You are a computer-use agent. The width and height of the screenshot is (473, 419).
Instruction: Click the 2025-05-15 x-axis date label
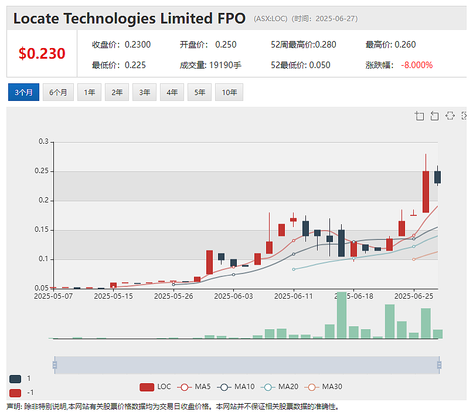tap(114, 296)
